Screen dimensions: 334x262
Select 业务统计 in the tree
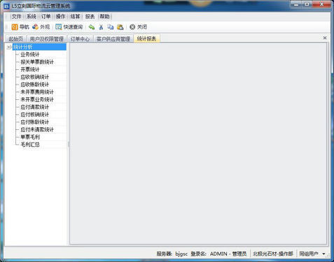click(x=30, y=54)
